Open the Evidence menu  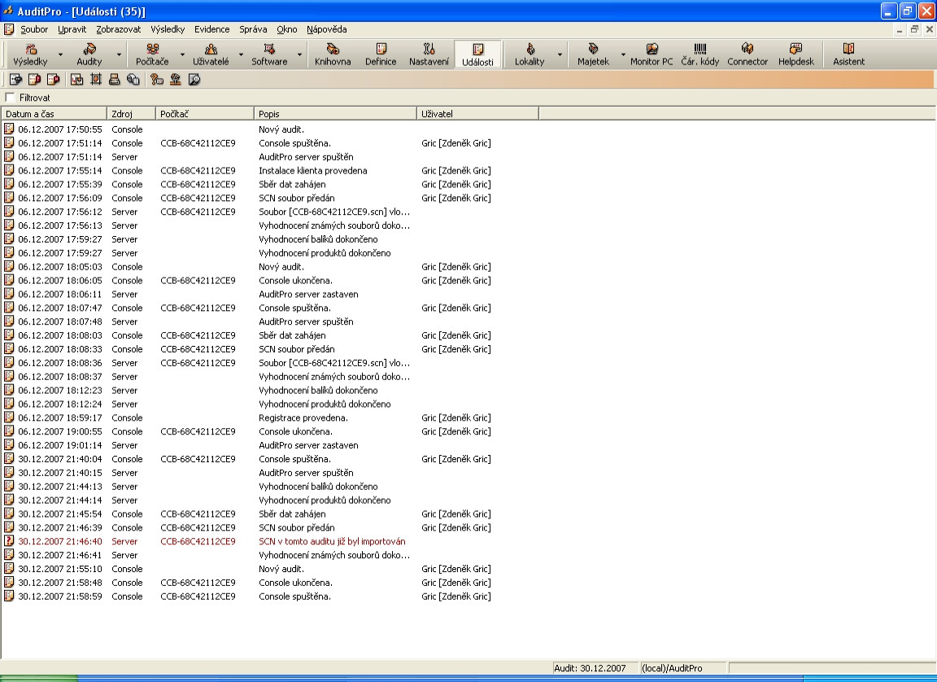[x=211, y=29]
